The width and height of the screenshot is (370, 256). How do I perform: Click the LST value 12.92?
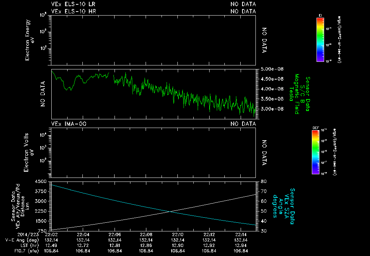pyautogui.click(x=209, y=246)
